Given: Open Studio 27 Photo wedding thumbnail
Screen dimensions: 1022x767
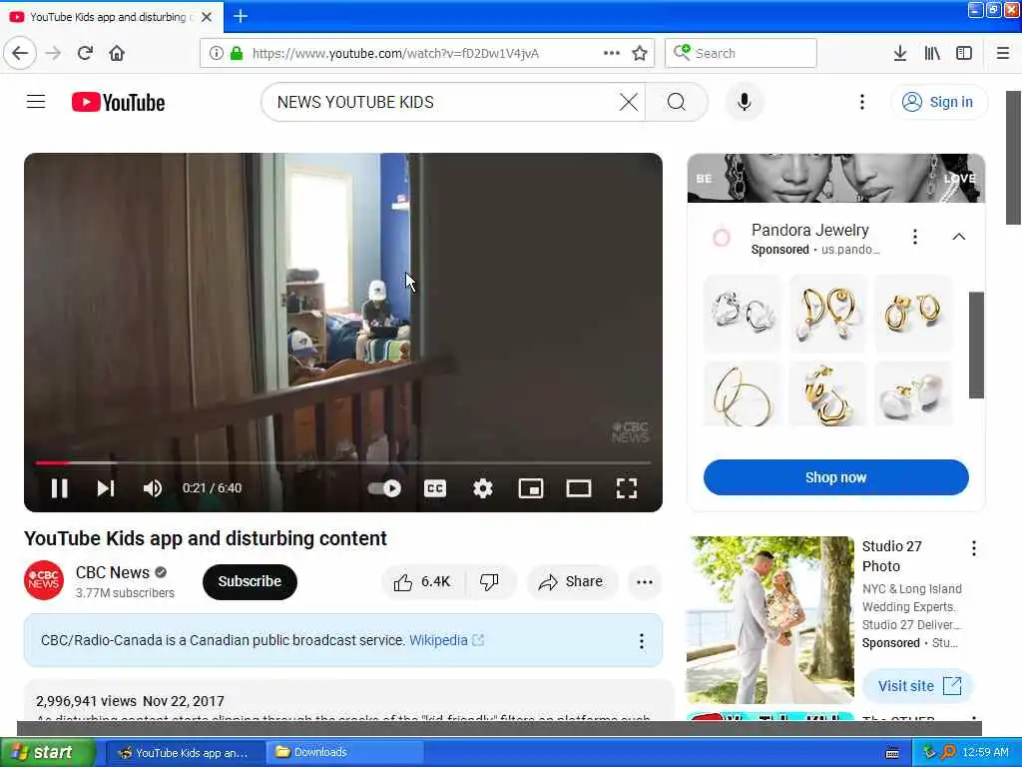Looking at the screenshot, I should (x=770, y=619).
